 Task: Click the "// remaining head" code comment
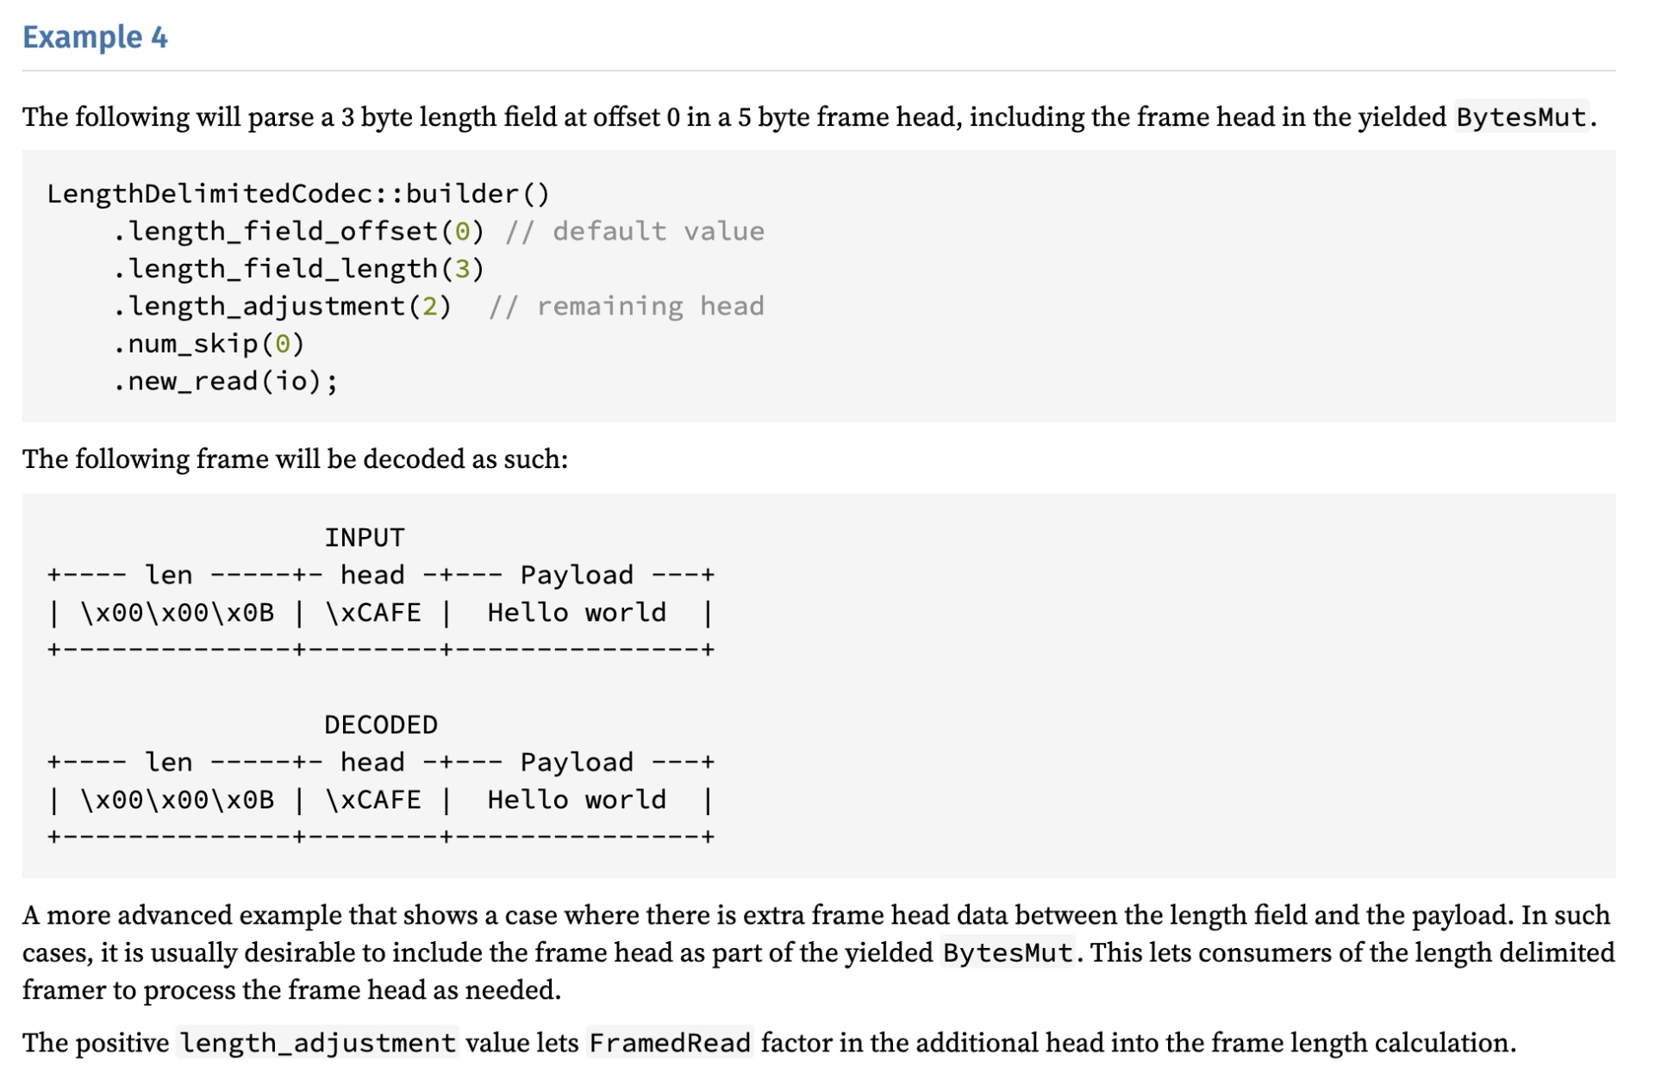[x=627, y=306]
